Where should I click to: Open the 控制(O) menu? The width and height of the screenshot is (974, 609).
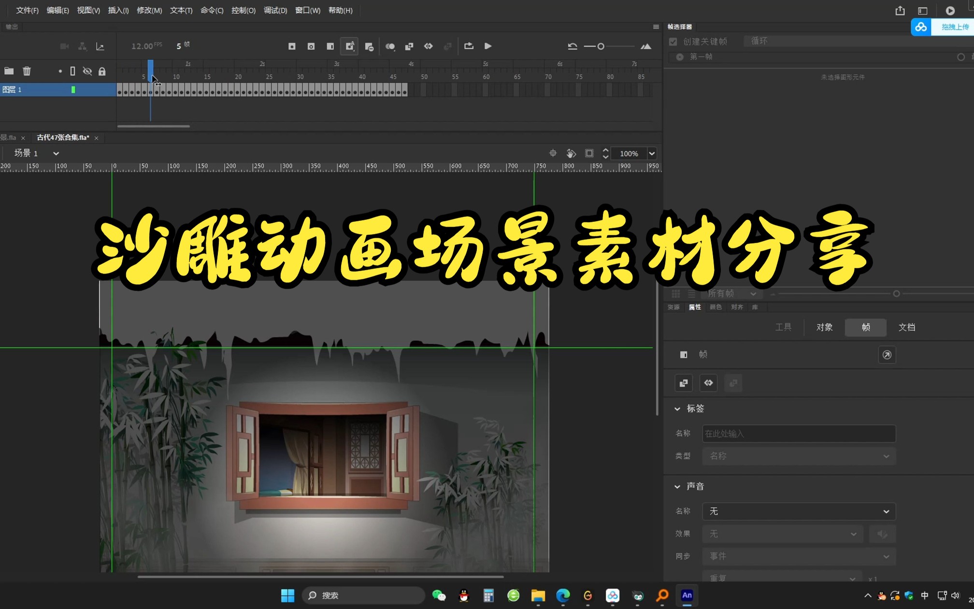click(x=243, y=10)
